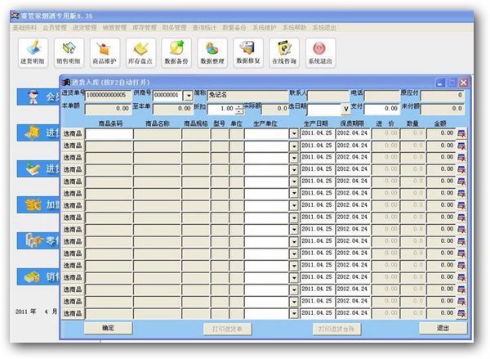
Task: Click the 打印进货台账 button
Action: pyautogui.click(x=336, y=330)
